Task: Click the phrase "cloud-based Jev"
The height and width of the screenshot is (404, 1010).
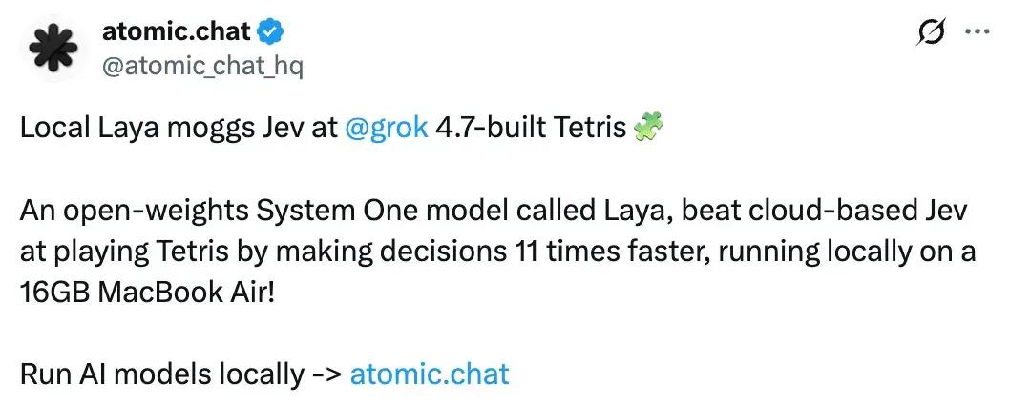Action: pos(825,211)
